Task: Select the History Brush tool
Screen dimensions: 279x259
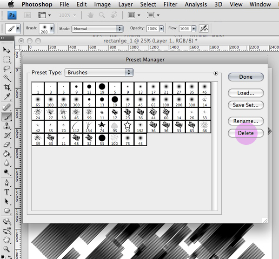Action: pos(7,135)
